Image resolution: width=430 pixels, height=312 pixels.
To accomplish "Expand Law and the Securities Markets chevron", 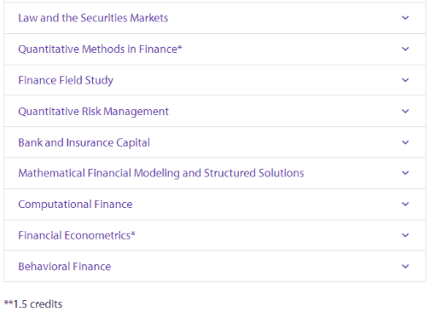I will [405, 18].
